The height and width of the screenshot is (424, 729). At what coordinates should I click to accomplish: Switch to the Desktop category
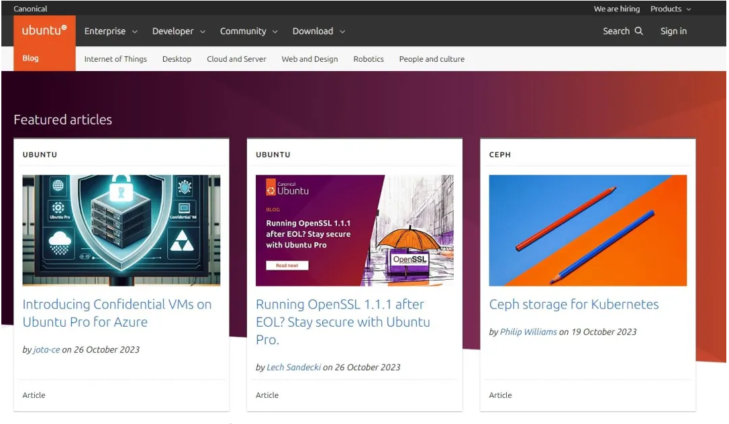pos(177,59)
